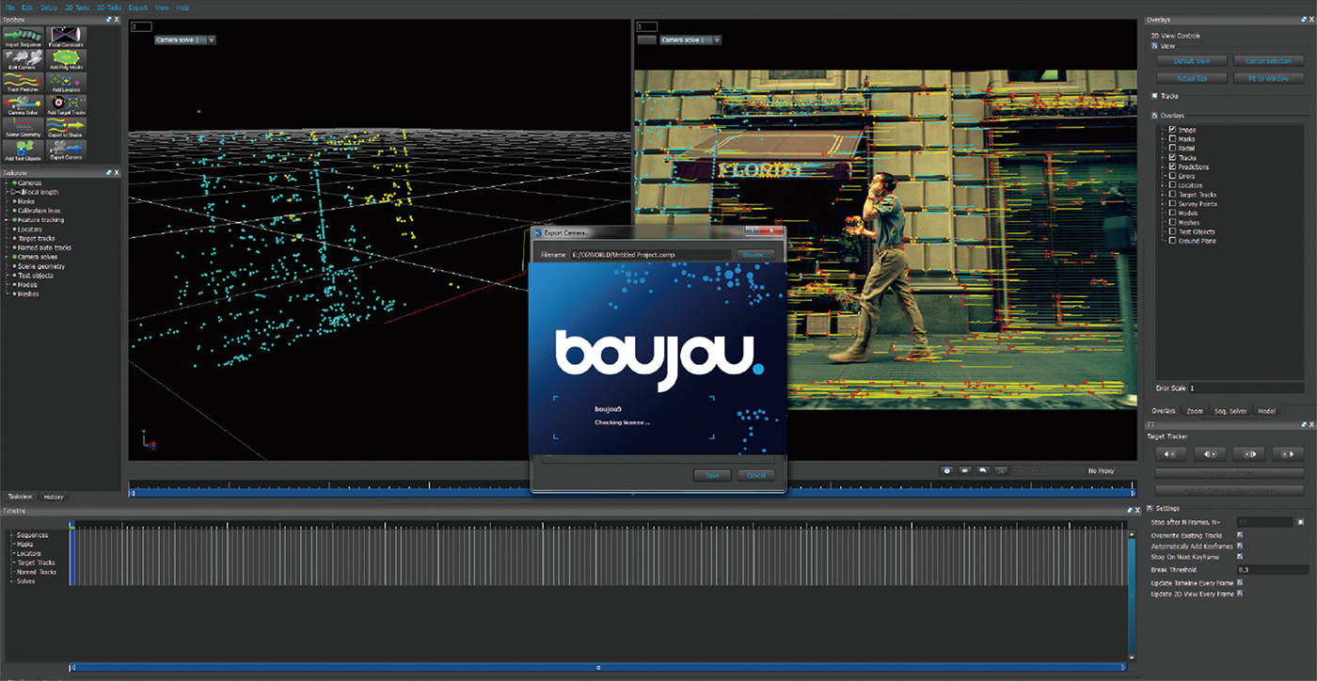
Task: Expand the Cameras node in Taskview
Action: [8, 183]
